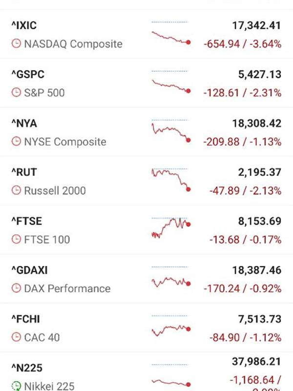Tap the green clock icon beside Nikkei 225
This screenshot has height=391, width=293.
(16, 386)
